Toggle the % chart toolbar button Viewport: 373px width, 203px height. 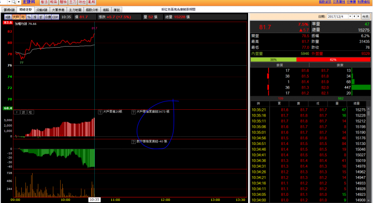click(29, 17)
